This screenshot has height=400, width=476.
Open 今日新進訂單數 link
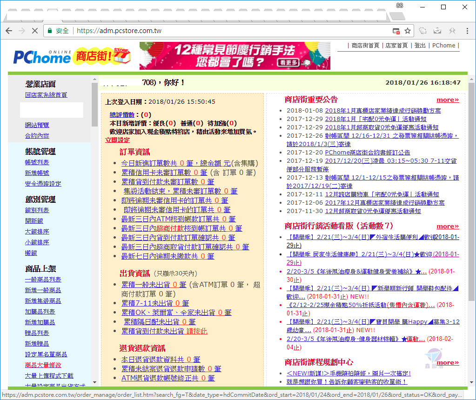[x=176, y=163]
